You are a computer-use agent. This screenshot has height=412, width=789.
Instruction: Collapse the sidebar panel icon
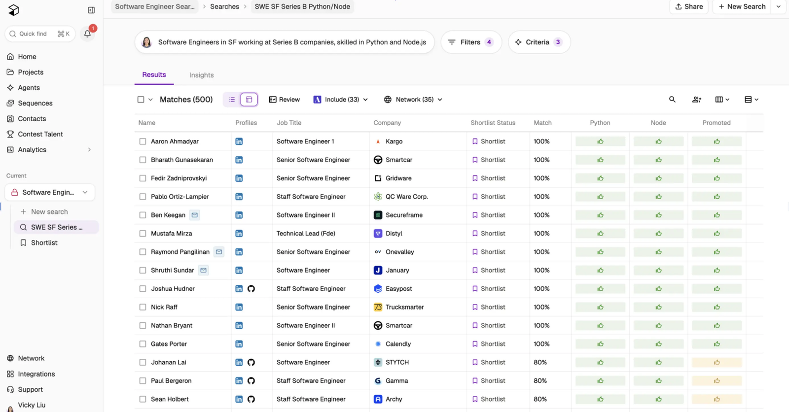coord(91,10)
